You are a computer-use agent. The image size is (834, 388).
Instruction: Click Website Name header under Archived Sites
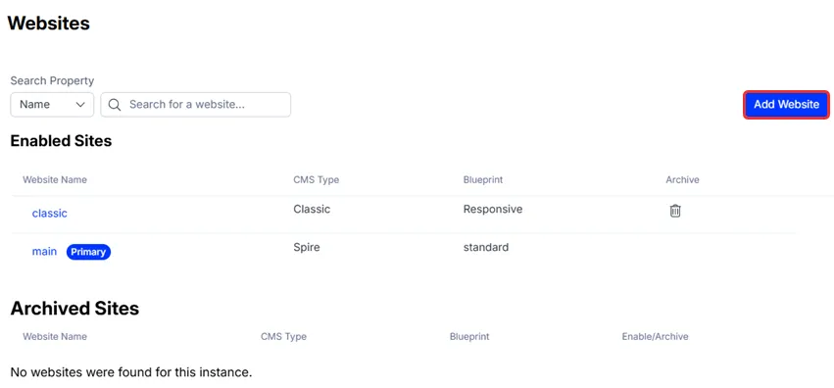55,336
